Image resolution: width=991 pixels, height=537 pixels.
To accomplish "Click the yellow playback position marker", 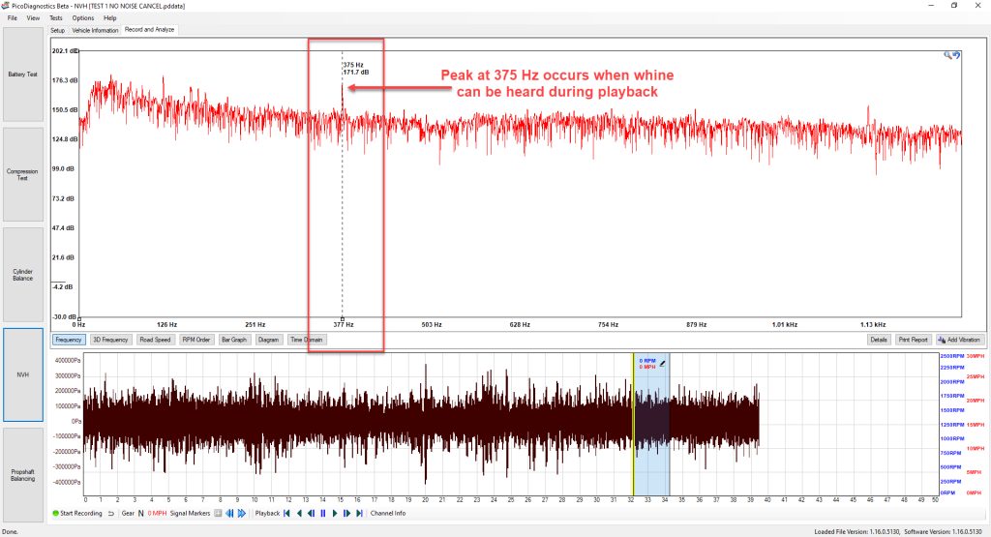I will [633, 424].
